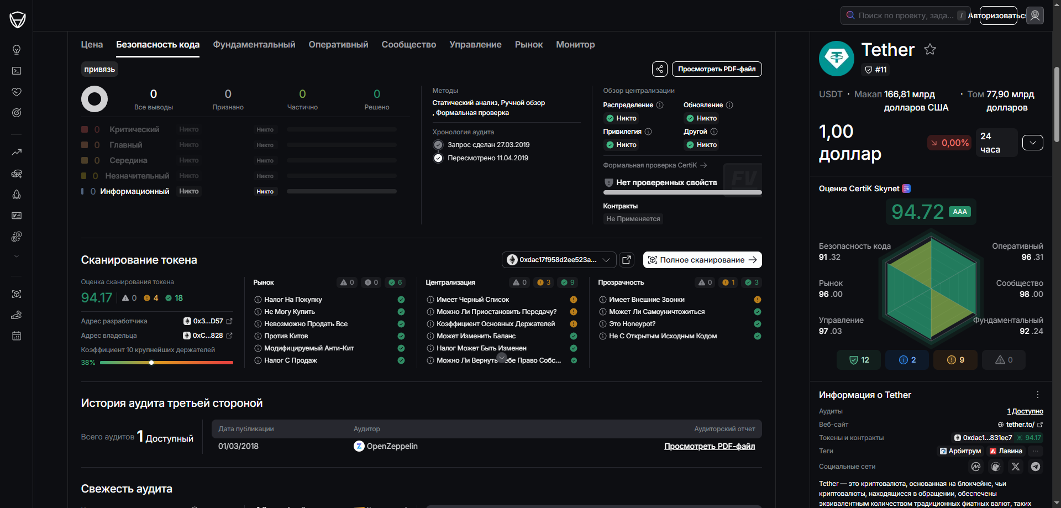Viewport: 1061px width, 508px height.
Task: Open the Telegram social link icon
Action: pos(1036,467)
